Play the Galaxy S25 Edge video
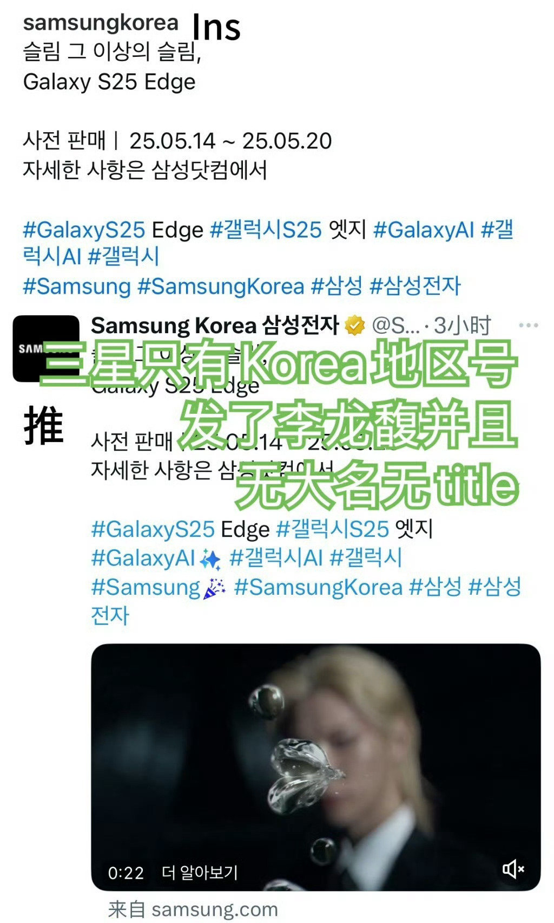 tap(315, 767)
